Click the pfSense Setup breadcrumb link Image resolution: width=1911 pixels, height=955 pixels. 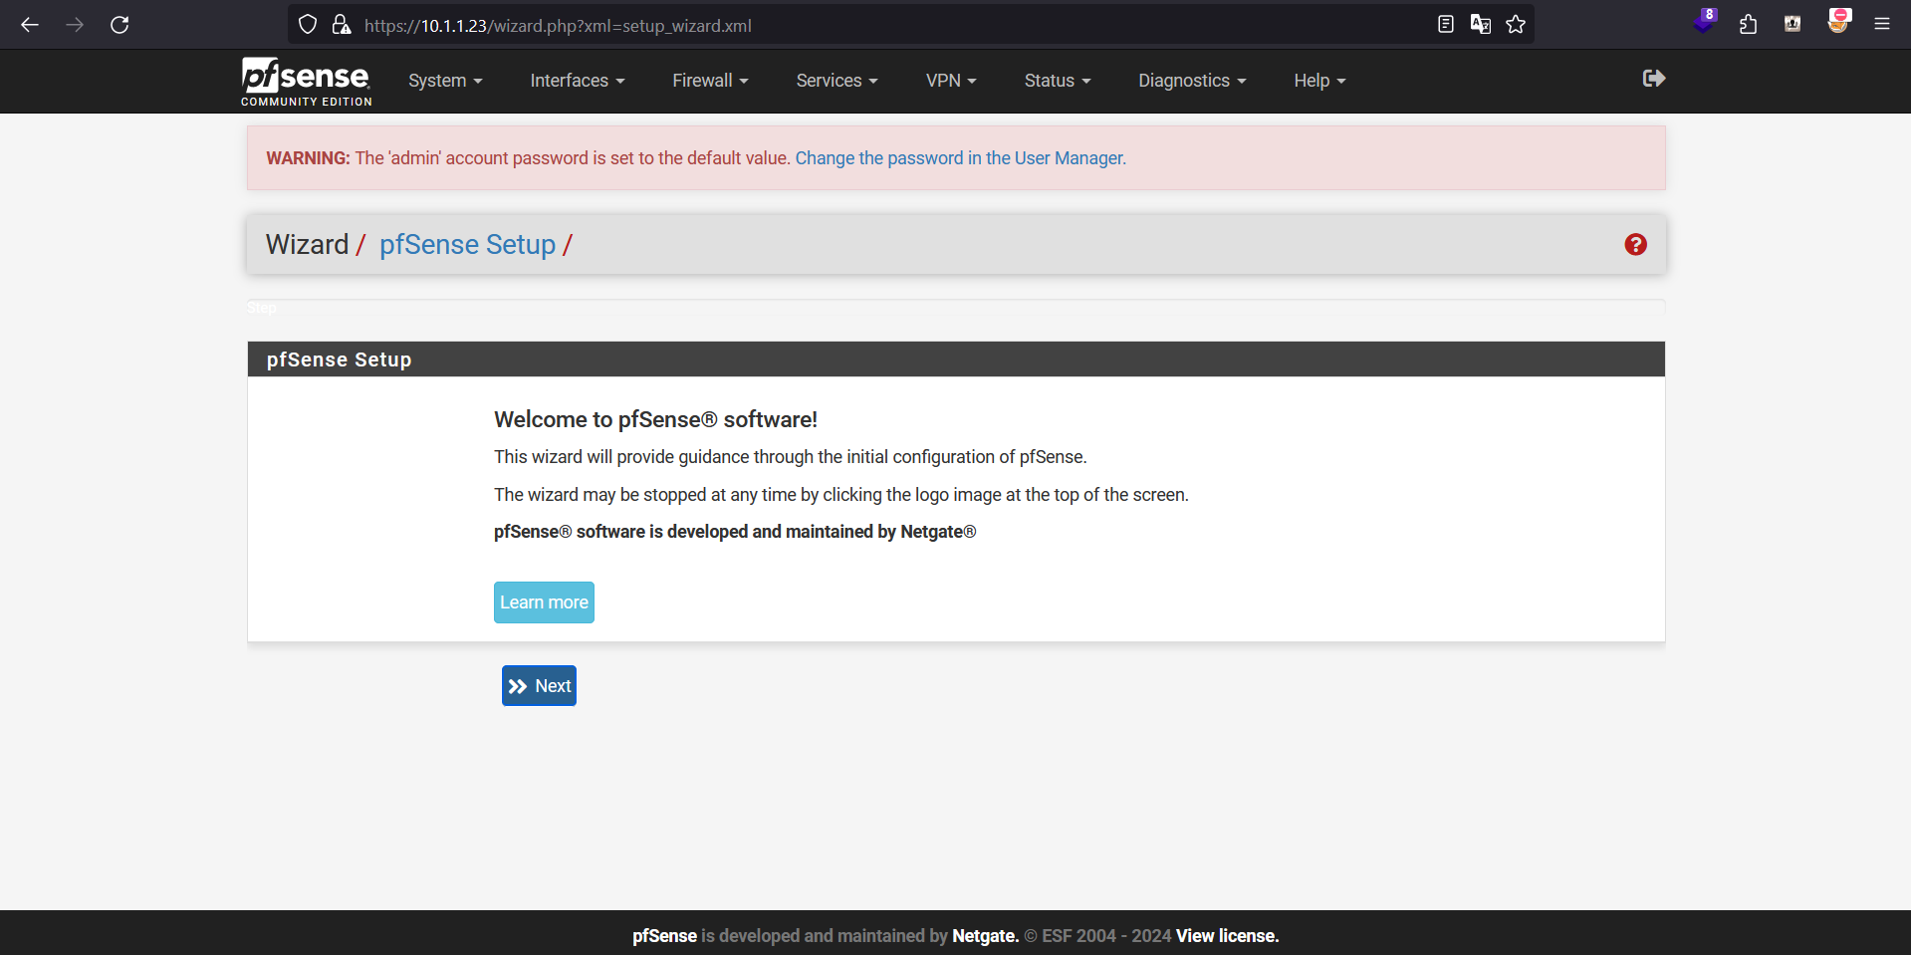[x=467, y=245]
